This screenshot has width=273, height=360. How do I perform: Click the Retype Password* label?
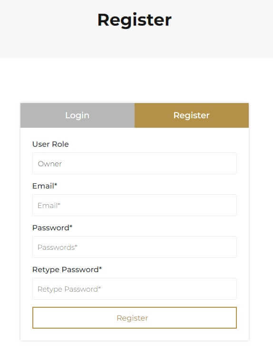[67, 270]
